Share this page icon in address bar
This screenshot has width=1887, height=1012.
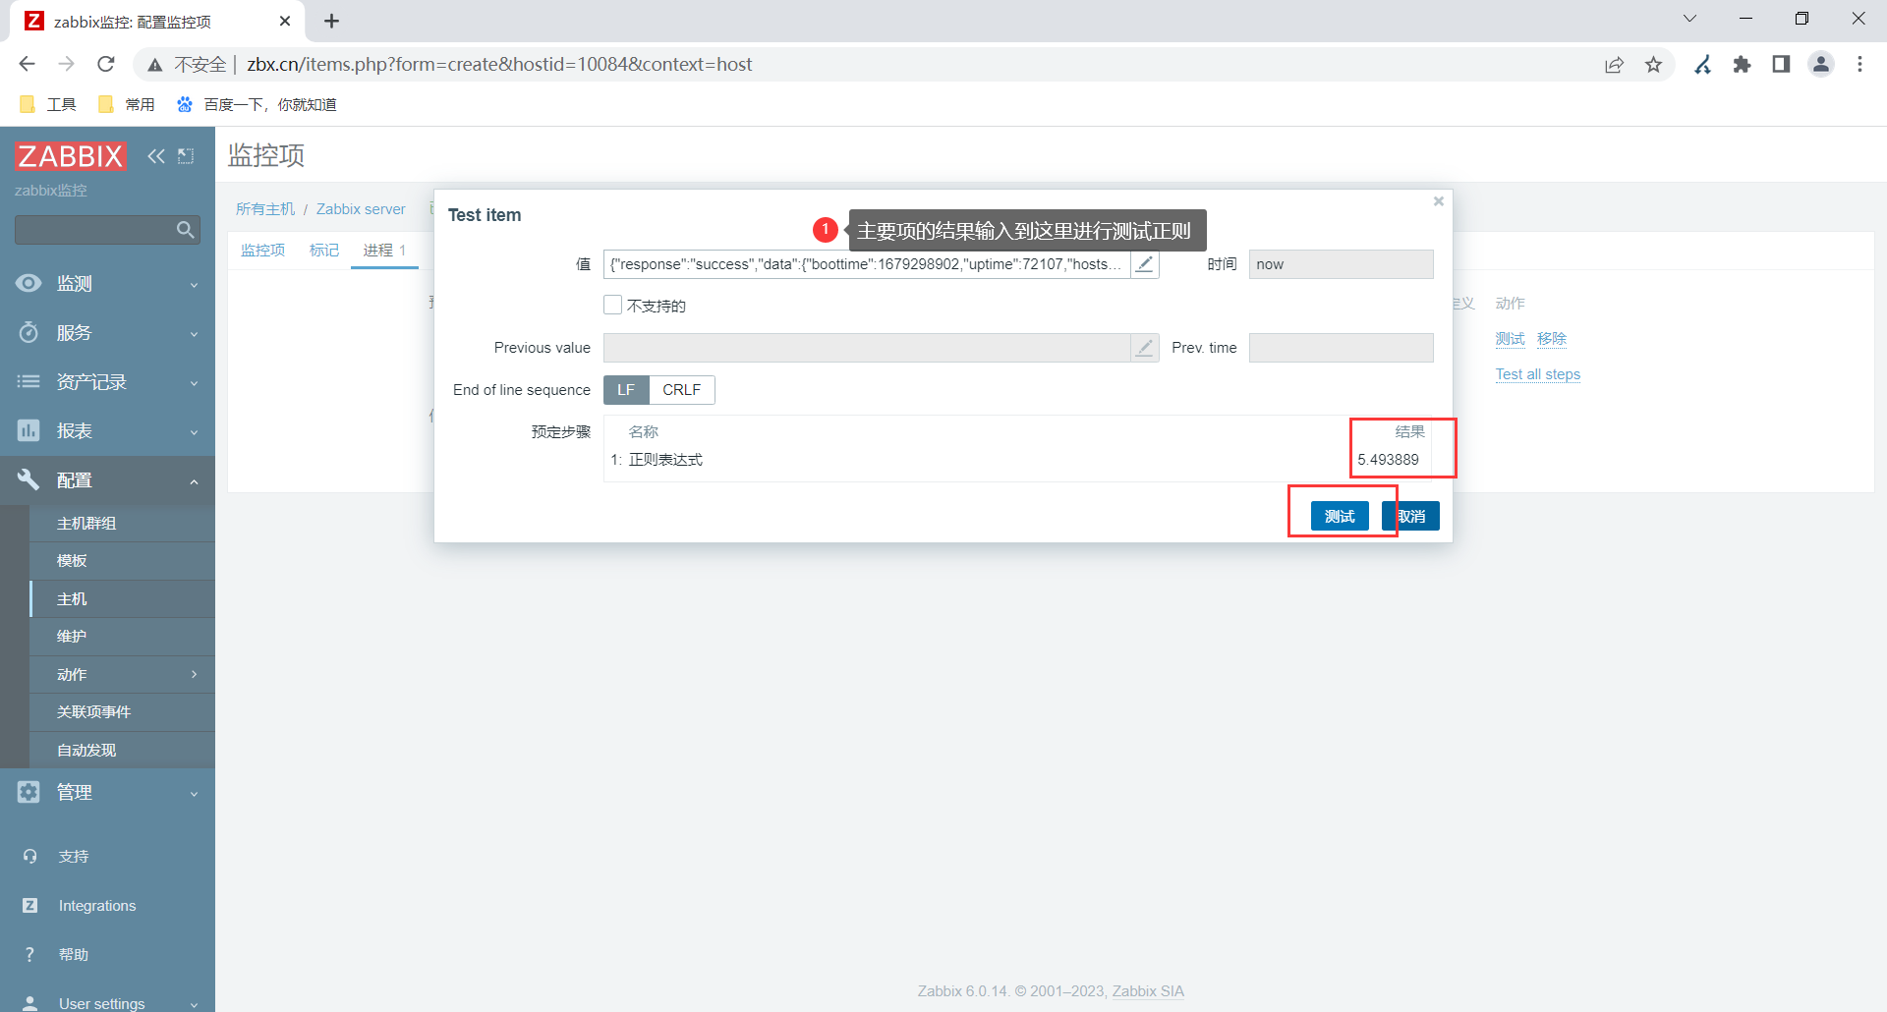(x=1615, y=65)
